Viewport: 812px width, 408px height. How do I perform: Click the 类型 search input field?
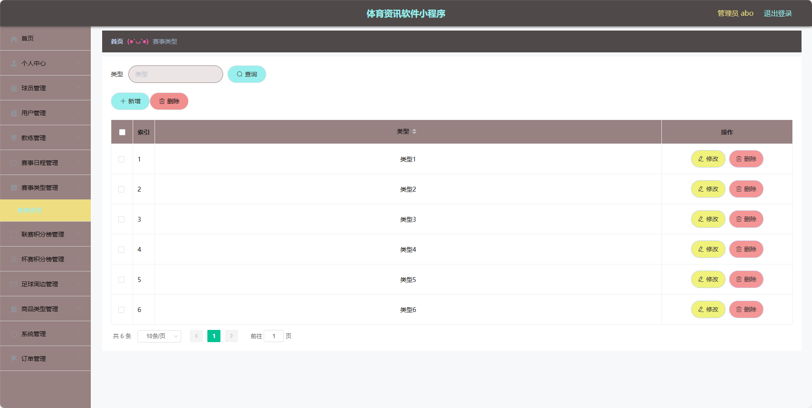pos(175,74)
